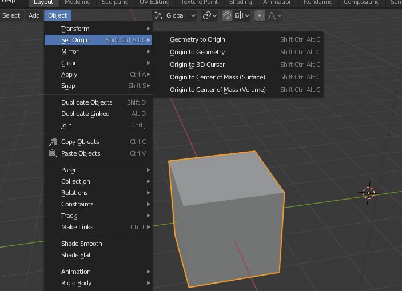Open the snap element options dropdown
The image size is (402, 291).
tap(242, 15)
